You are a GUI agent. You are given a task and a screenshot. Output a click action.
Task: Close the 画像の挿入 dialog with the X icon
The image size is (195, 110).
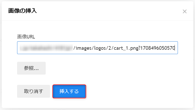point(185,11)
